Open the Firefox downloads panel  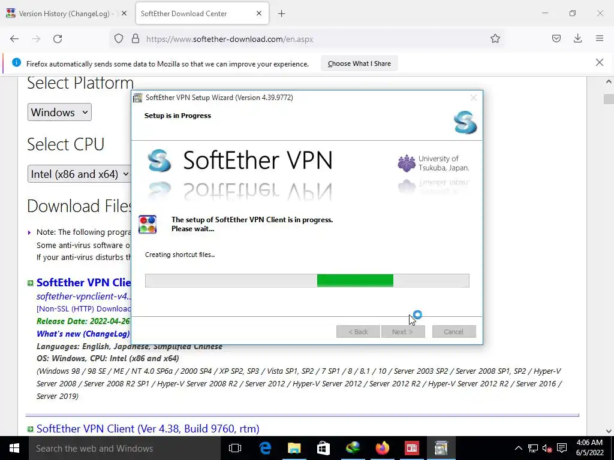click(577, 39)
